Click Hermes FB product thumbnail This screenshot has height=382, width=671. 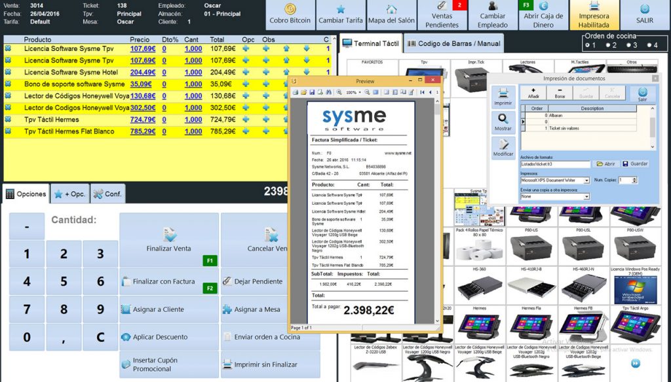tap(583, 324)
